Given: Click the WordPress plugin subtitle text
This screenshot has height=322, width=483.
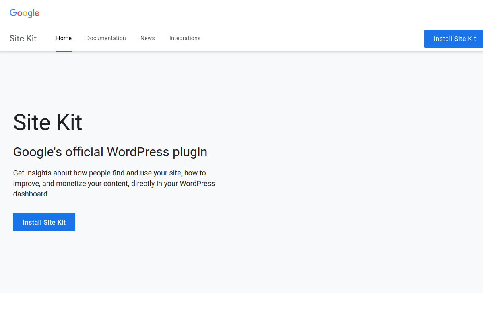Looking at the screenshot, I should pos(110,152).
